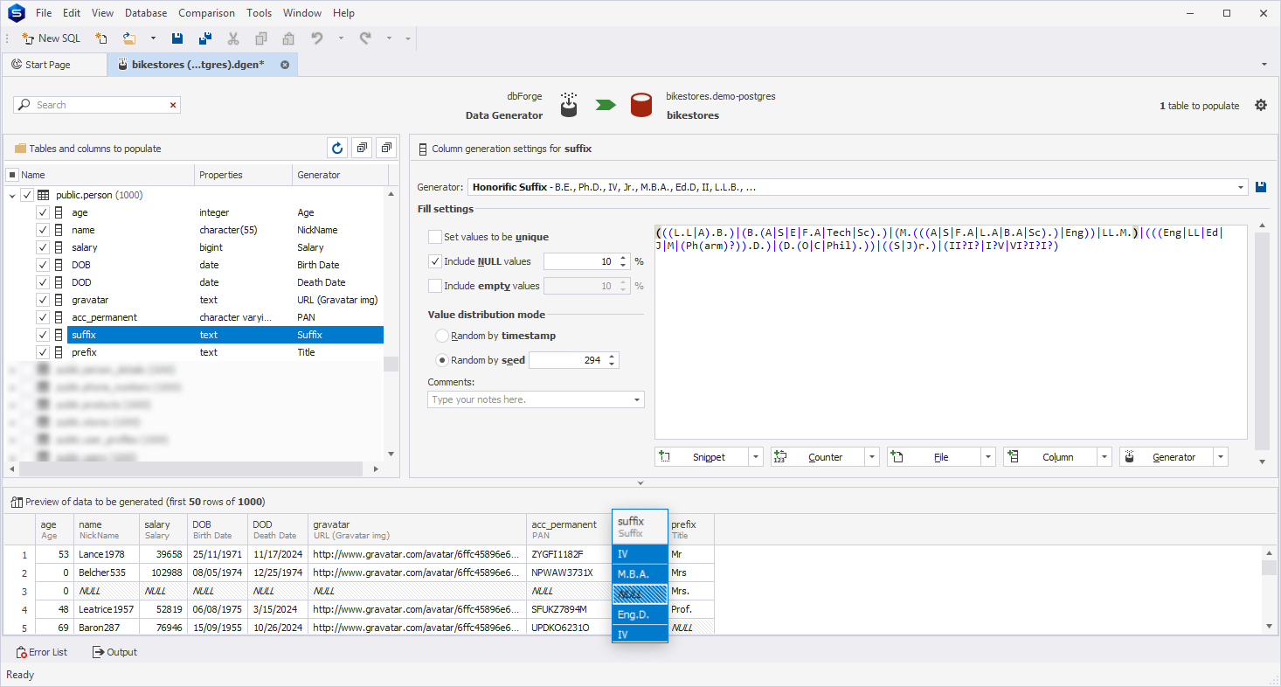The width and height of the screenshot is (1281, 687).
Task: Click the collapse all tables icon
Action: click(388, 149)
